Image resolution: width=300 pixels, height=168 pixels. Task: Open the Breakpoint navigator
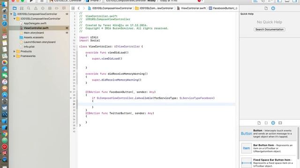[x=57, y=8]
